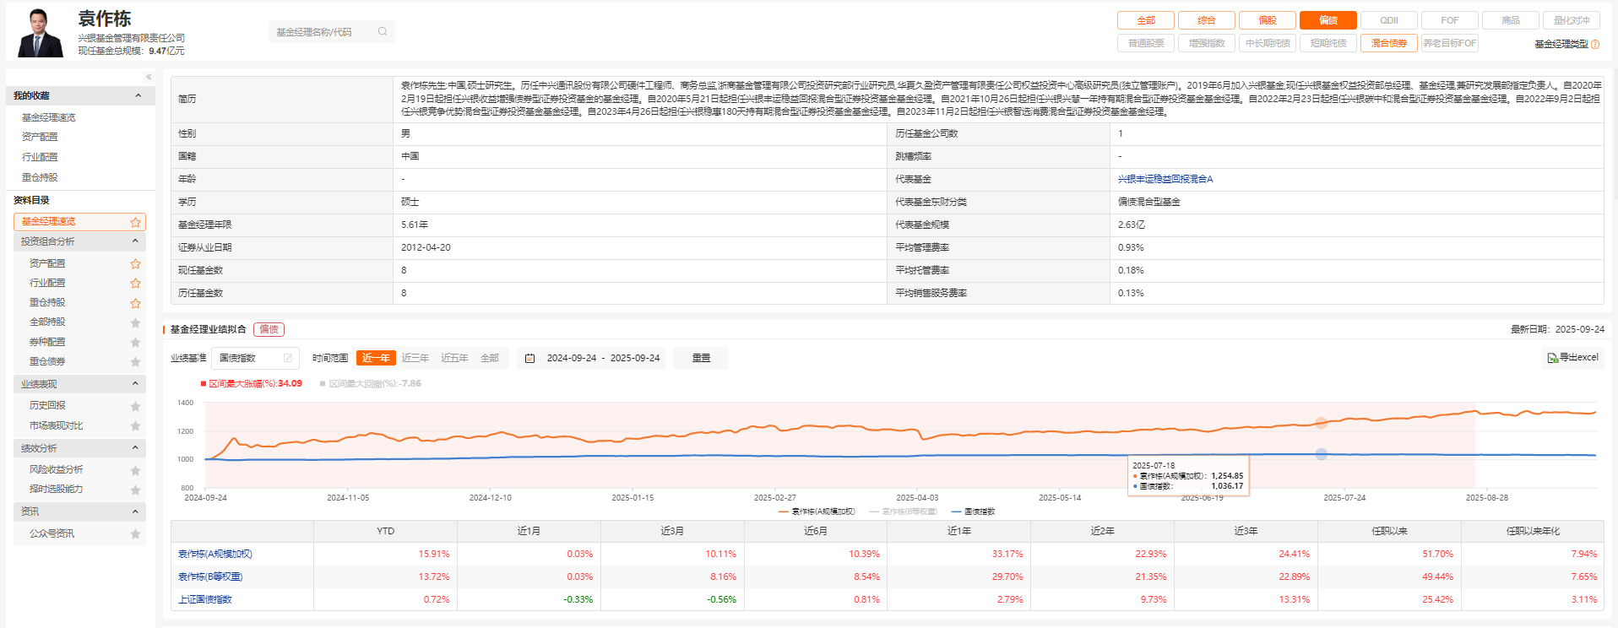Click chart data point on blue line at 2025-07-18
This screenshot has width=1618, height=628.
(1322, 454)
